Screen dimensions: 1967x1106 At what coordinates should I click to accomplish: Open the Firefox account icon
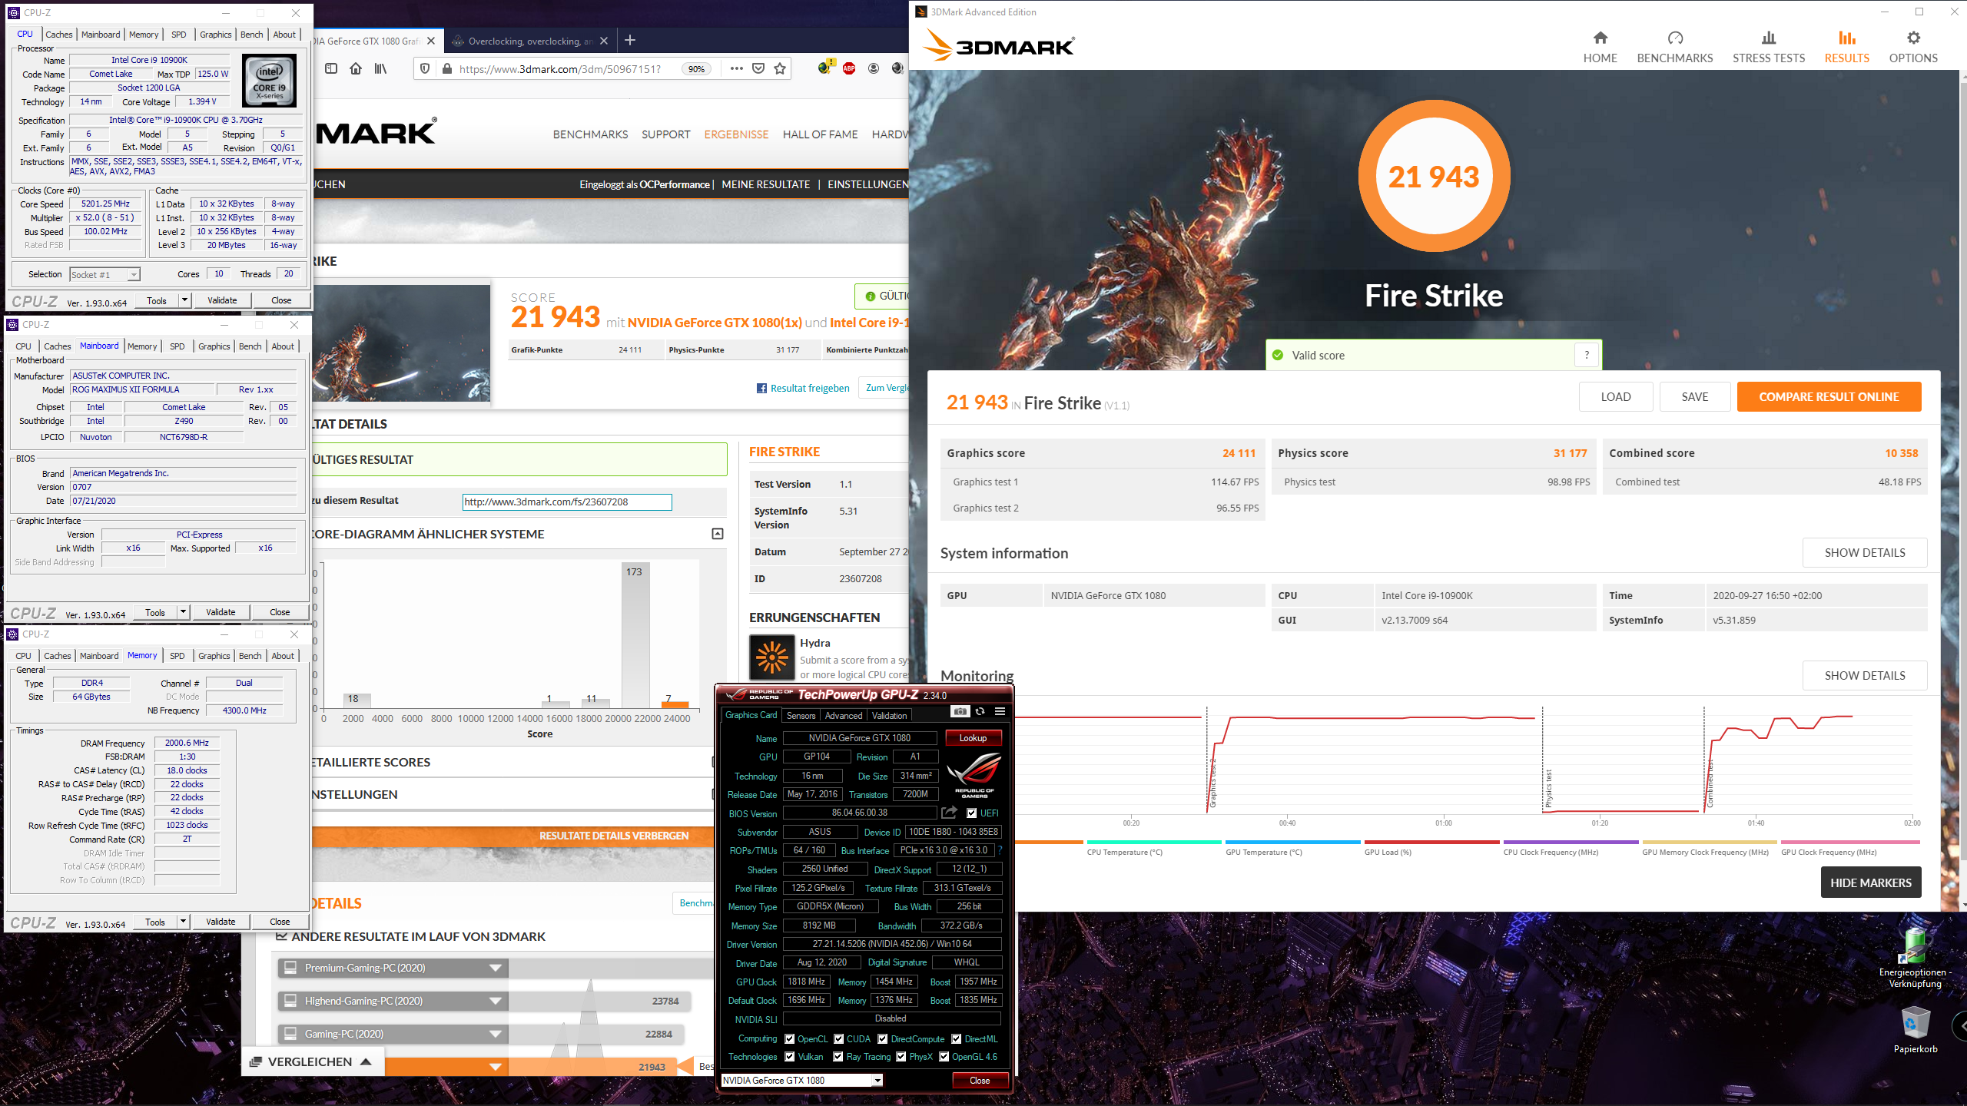[874, 68]
